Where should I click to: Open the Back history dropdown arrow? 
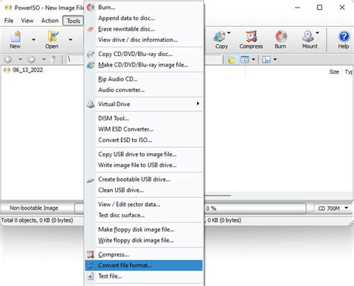20,60
